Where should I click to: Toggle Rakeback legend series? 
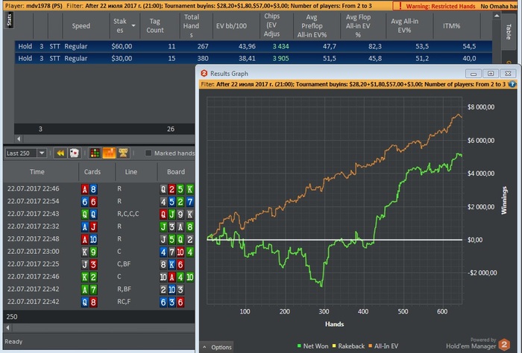348,346
